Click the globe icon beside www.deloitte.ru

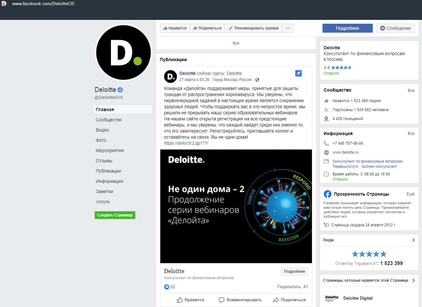pos(326,152)
